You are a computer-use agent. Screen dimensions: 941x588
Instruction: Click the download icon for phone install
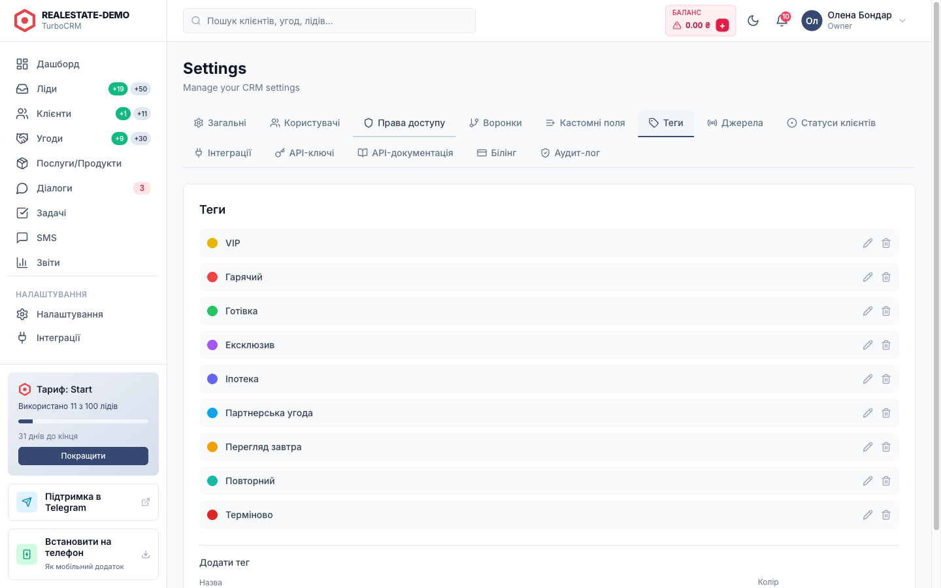point(146,554)
